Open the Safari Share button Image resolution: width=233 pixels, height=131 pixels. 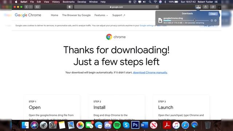[x=205, y=7]
